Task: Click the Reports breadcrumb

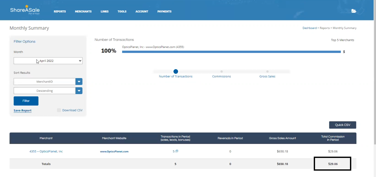Action: pos(325,28)
